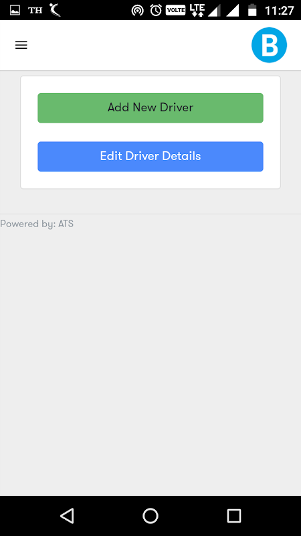Tap the battery icon in status bar
Viewport: 301px width, 536px height.
[252, 10]
